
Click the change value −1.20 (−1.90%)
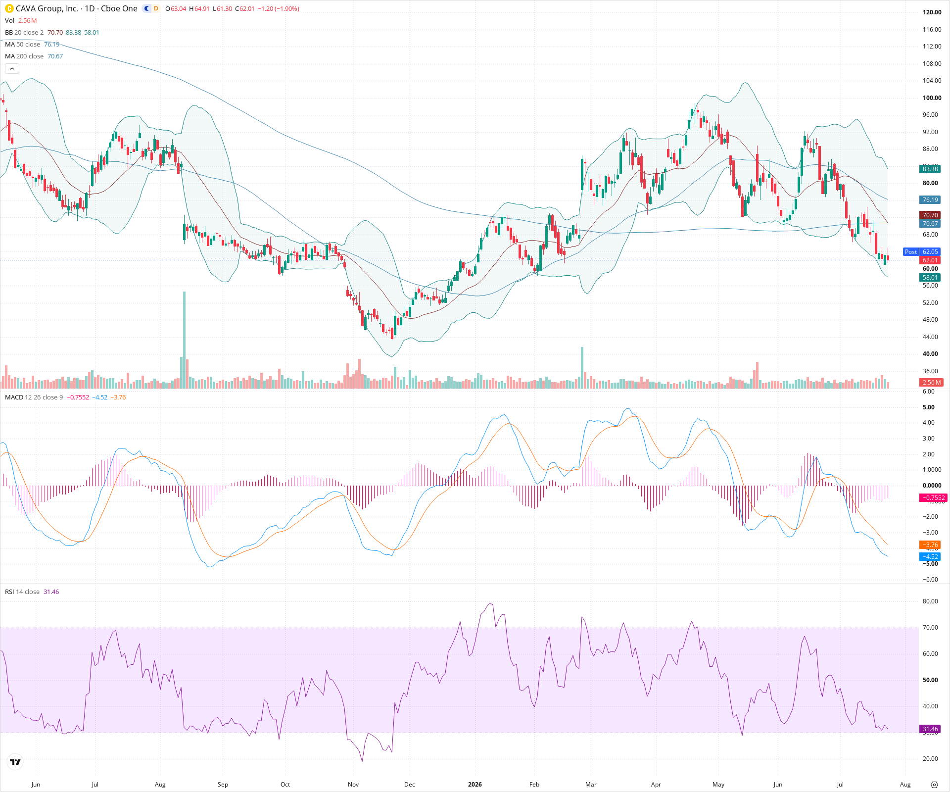click(x=279, y=8)
